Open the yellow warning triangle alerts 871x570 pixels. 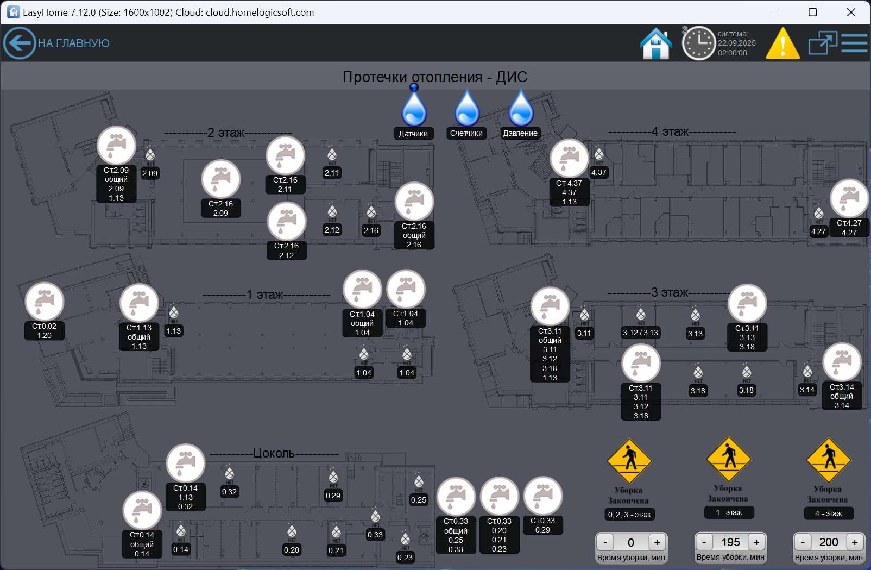[782, 43]
